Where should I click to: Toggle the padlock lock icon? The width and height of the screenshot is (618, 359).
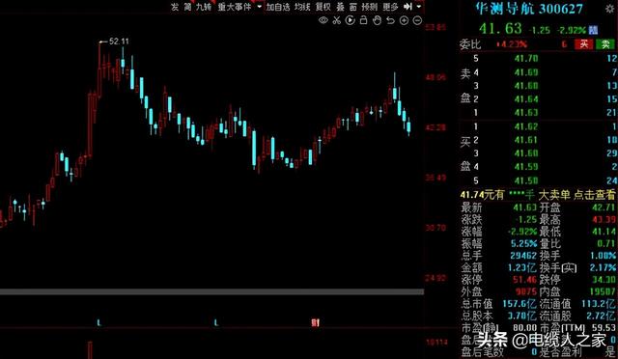364,20
